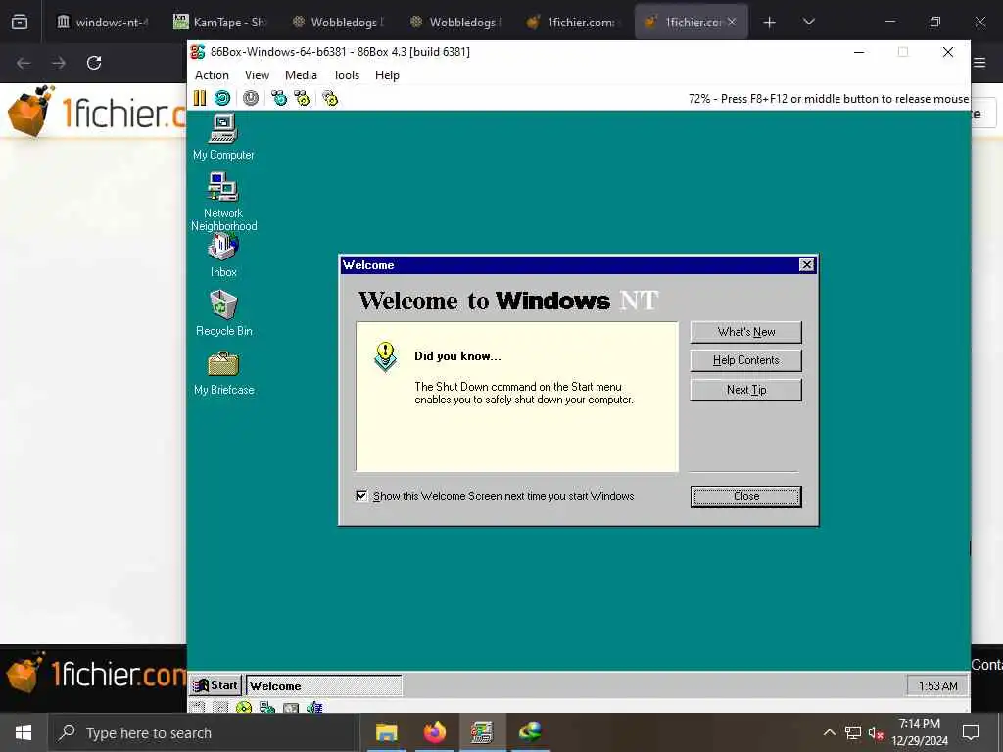
Task: Send Ctrl+Alt+Del via 86Box toolbar icon
Action: tap(279, 98)
